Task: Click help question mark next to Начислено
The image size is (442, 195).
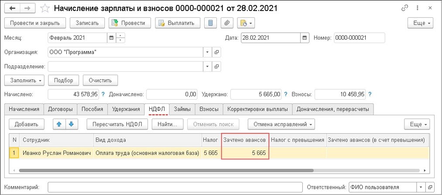Action: pos(103,94)
